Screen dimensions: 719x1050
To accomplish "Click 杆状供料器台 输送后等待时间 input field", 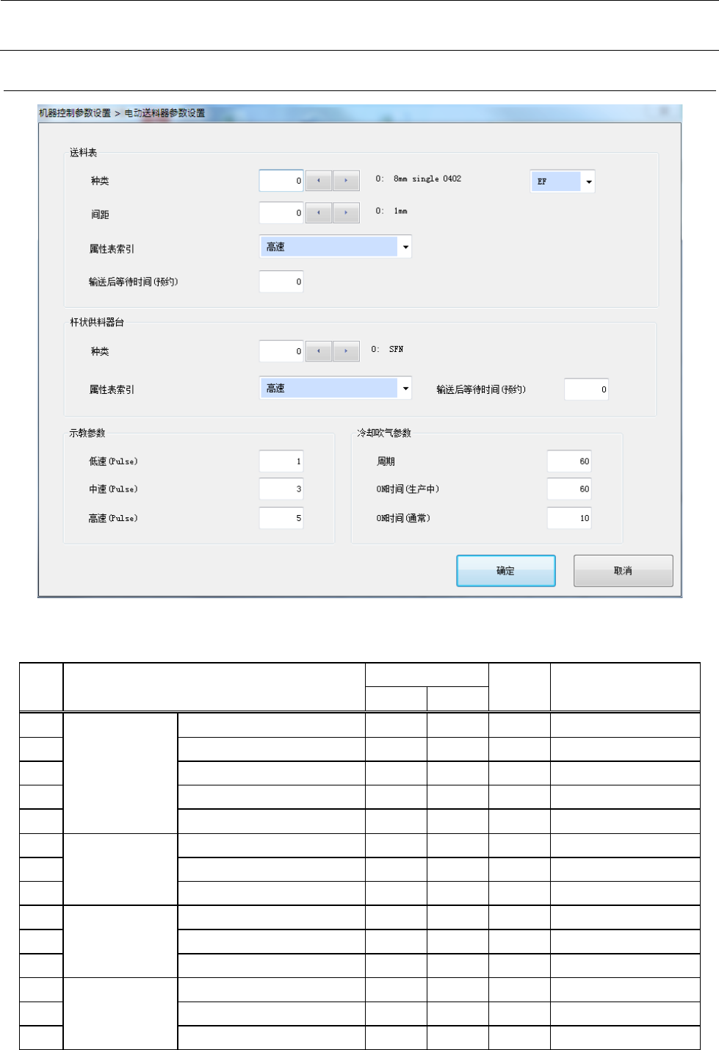I will (x=586, y=389).
